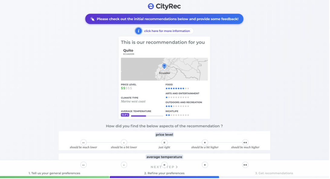Click the Ecuador map thumbnail
This screenshot has width=330, height=179.
coord(164,69)
